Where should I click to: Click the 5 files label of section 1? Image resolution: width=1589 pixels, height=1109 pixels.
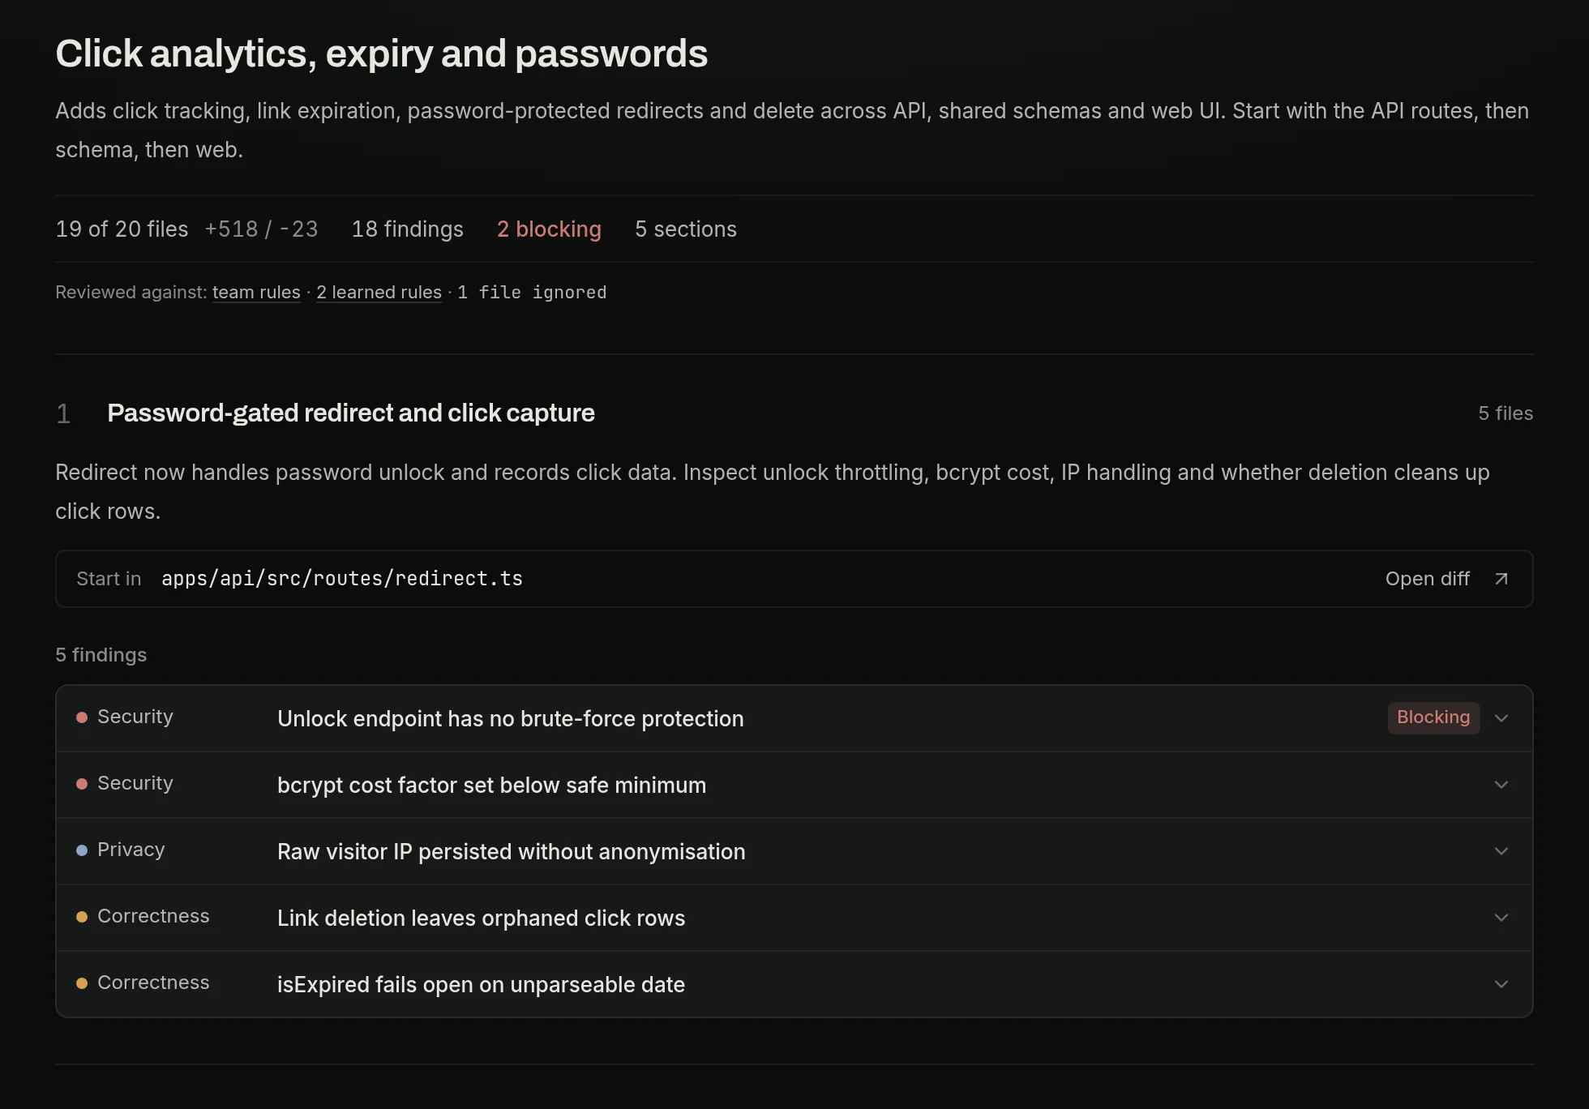(x=1505, y=413)
